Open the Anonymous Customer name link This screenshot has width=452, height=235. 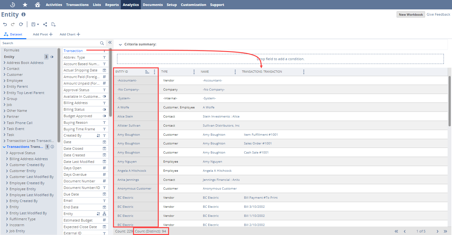(220, 189)
